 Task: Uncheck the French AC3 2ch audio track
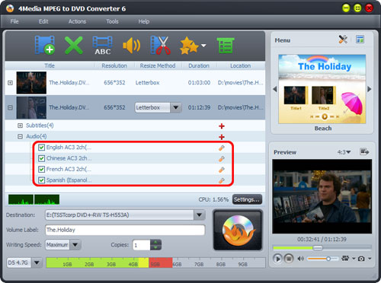(x=41, y=169)
